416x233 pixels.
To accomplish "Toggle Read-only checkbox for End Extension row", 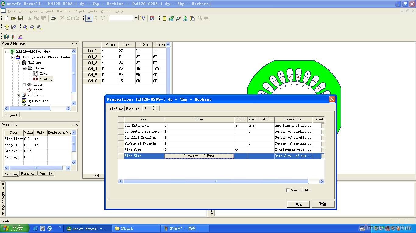I will [x=323, y=126].
